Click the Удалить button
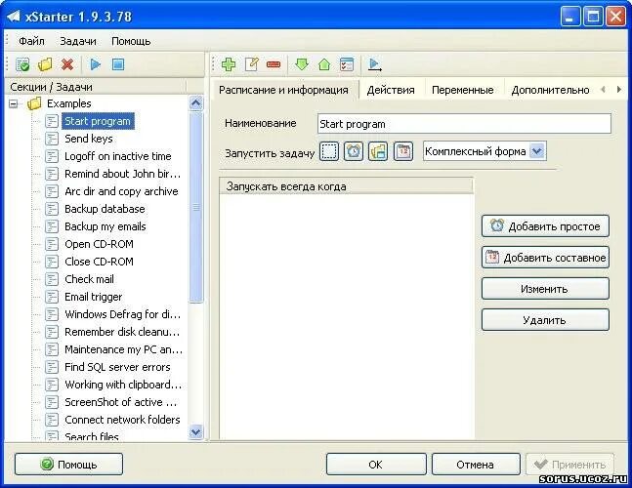The height and width of the screenshot is (488, 632). (545, 320)
